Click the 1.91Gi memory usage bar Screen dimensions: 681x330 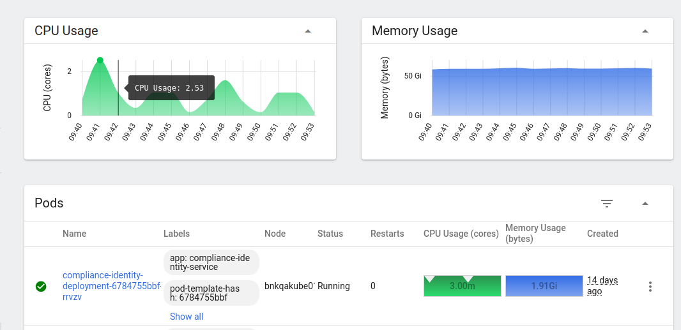544,286
